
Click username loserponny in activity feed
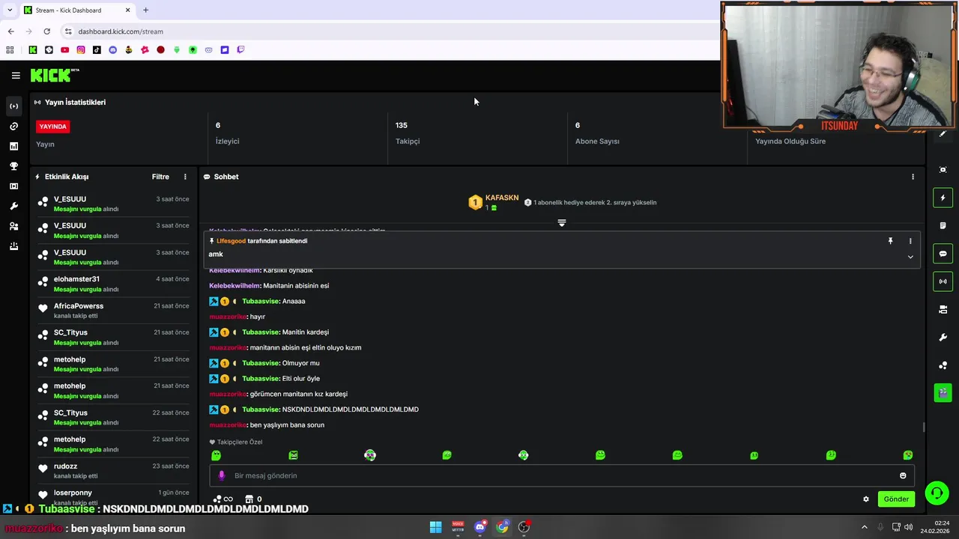73,493
